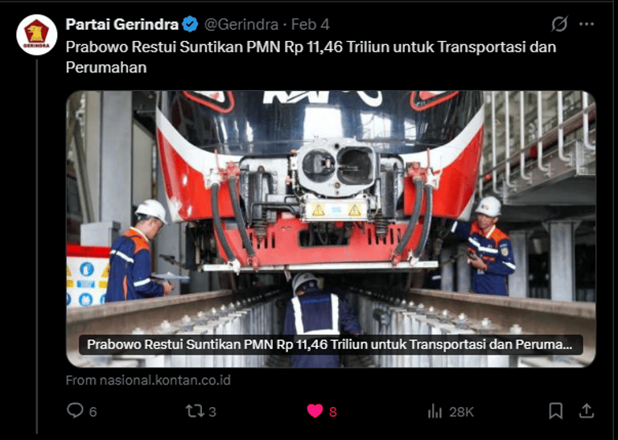Viewport: 618px width, 440px height.
Task: Click the reply count showing 6
Action: [x=93, y=412]
